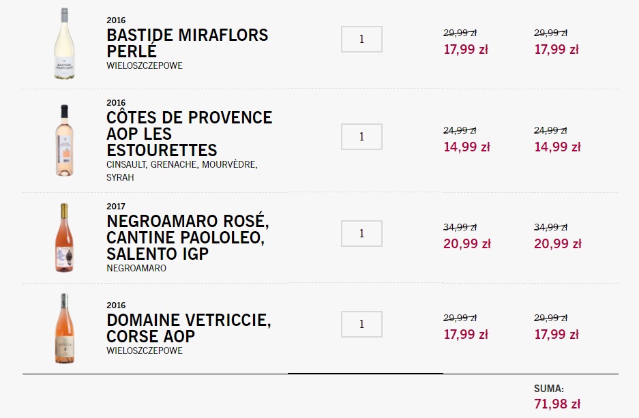Click the 14,99 zł unit price

coord(466,147)
